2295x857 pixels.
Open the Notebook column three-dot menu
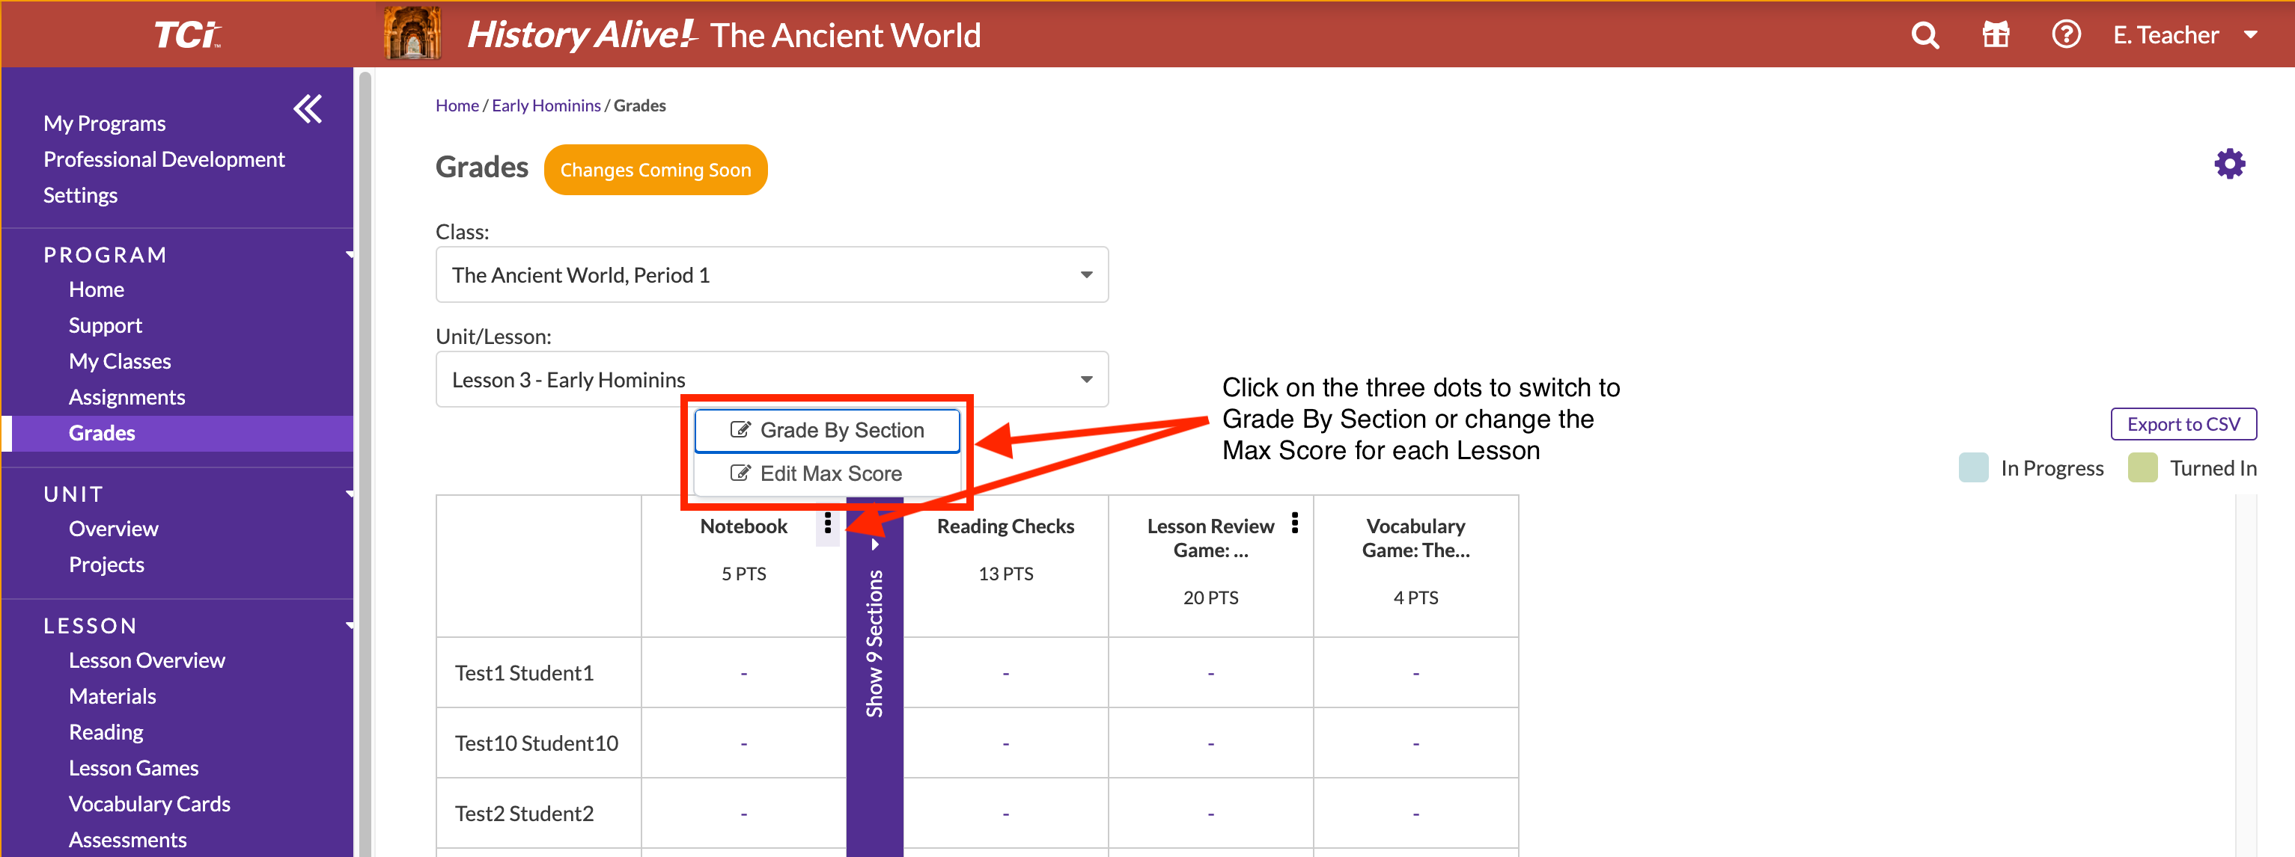828,524
